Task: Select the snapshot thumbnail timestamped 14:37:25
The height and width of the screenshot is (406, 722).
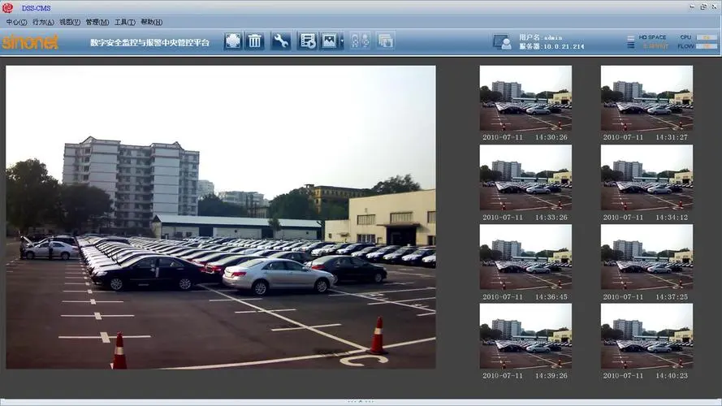Action: pos(646,257)
